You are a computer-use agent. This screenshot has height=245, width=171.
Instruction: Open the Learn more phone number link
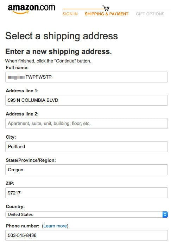click(x=55, y=226)
